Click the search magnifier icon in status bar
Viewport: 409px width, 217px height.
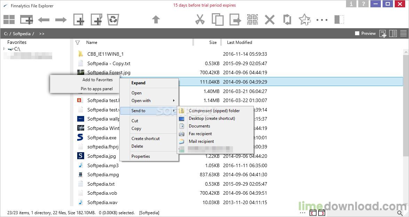(400, 214)
